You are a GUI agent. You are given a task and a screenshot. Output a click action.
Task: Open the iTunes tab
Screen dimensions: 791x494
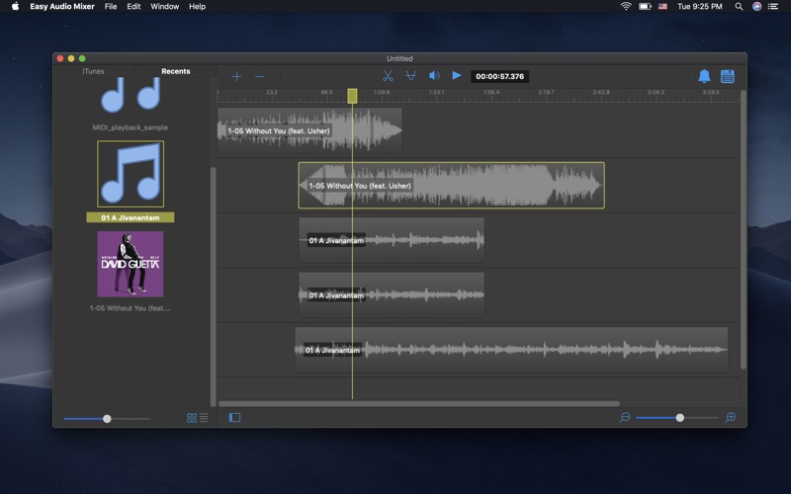93,71
